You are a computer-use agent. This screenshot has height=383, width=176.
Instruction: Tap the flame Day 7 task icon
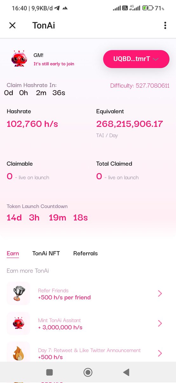click(x=18, y=352)
